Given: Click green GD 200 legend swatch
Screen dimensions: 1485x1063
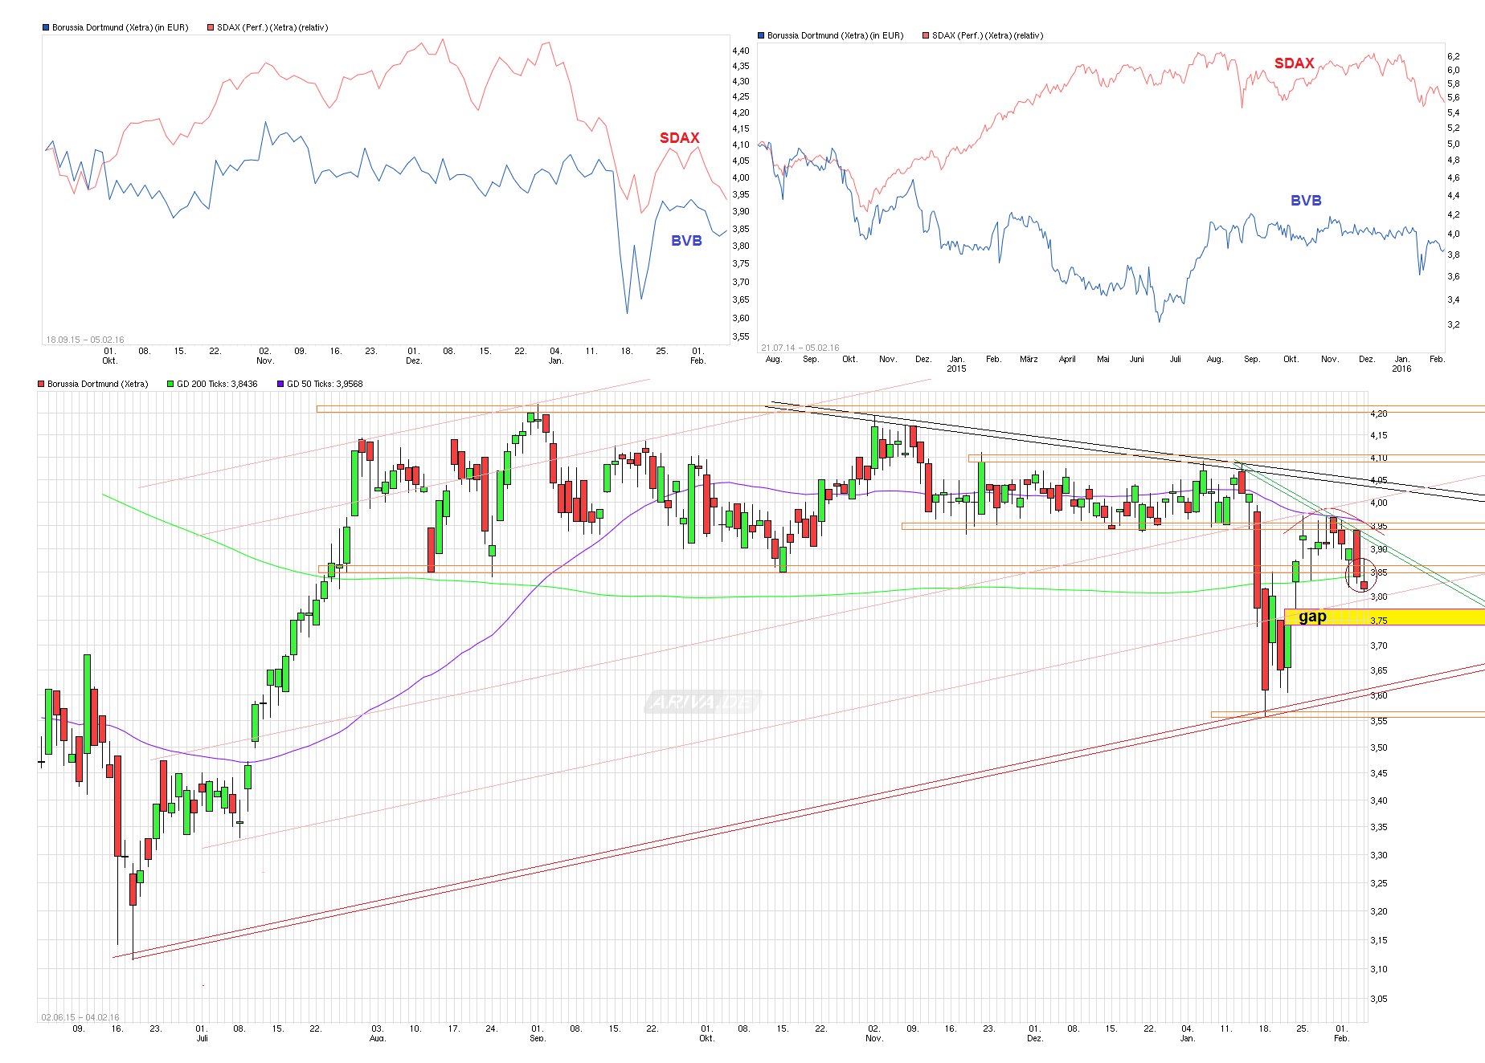Looking at the screenshot, I should [170, 384].
